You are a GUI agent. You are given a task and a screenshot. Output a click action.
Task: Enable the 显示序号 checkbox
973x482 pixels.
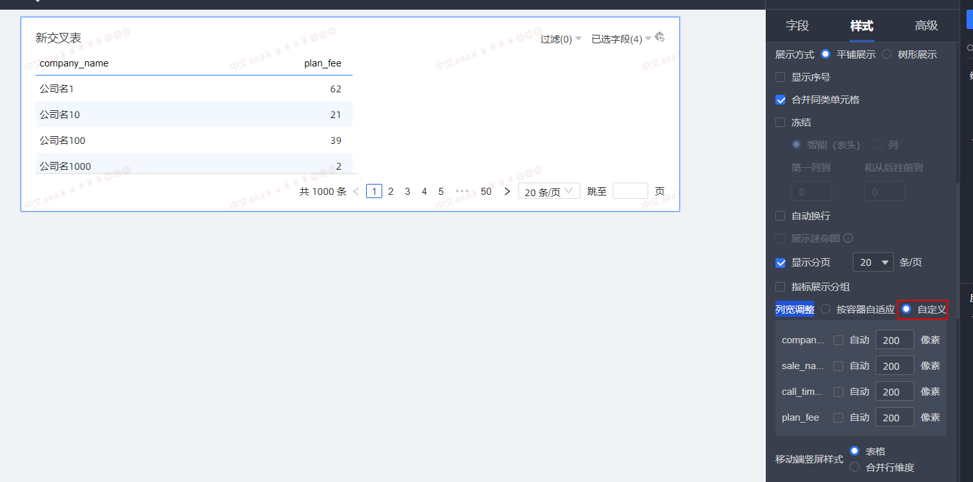pyautogui.click(x=781, y=77)
